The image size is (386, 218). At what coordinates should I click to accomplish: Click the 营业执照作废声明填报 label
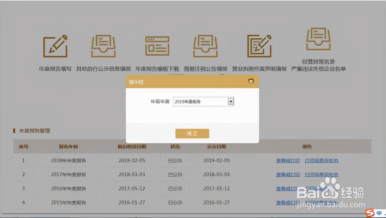pos(259,69)
